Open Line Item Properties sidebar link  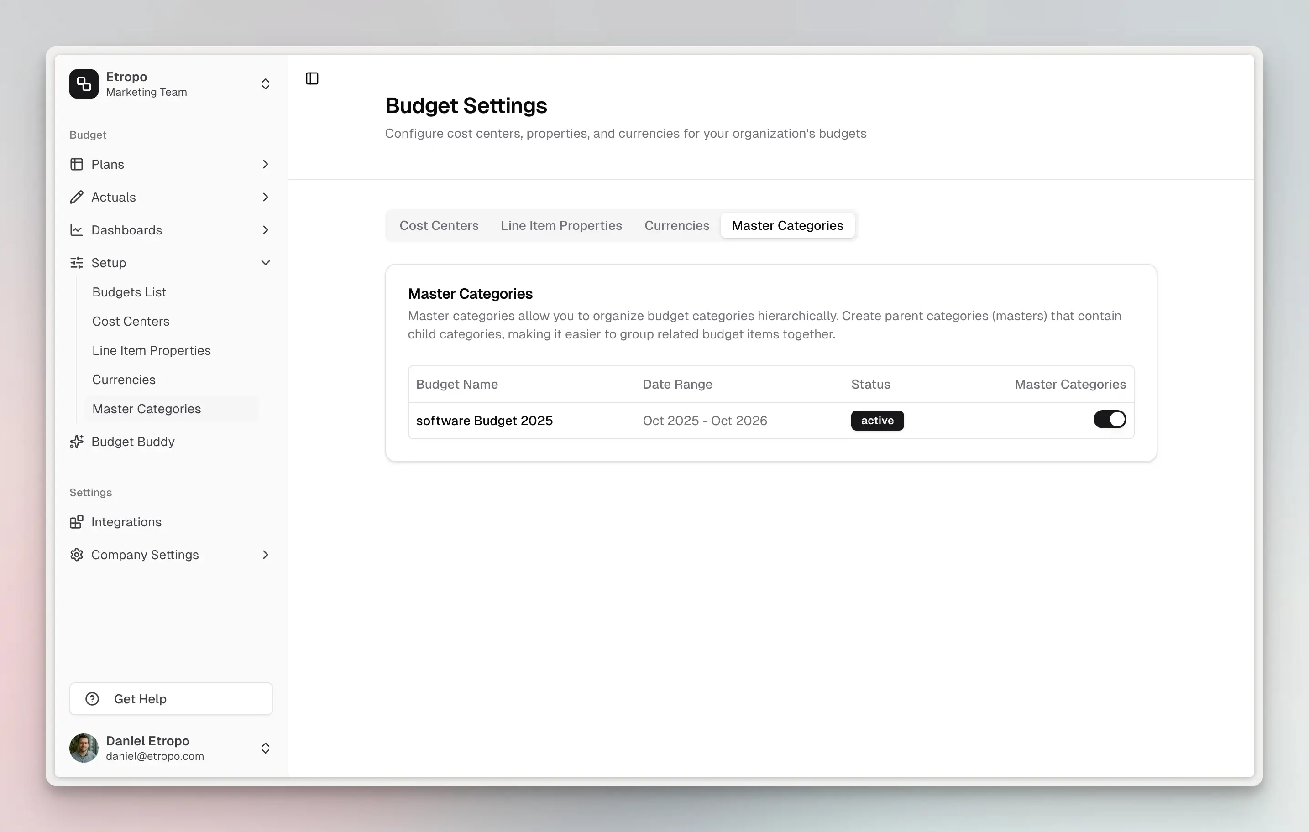(x=151, y=350)
